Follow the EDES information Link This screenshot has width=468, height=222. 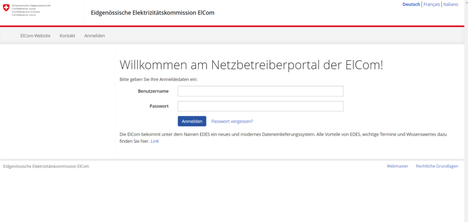155,141
